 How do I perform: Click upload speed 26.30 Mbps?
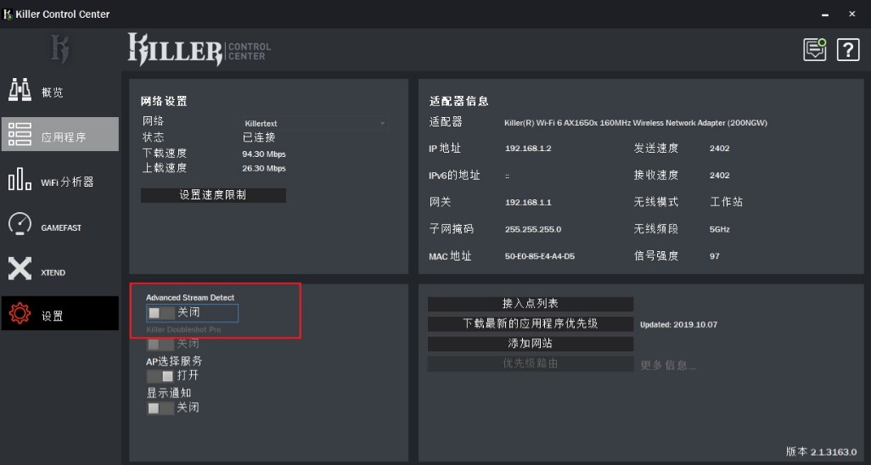click(264, 168)
